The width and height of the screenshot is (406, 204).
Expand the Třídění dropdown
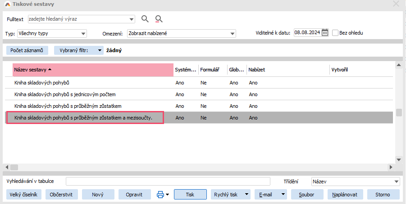click(x=396, y=182)
